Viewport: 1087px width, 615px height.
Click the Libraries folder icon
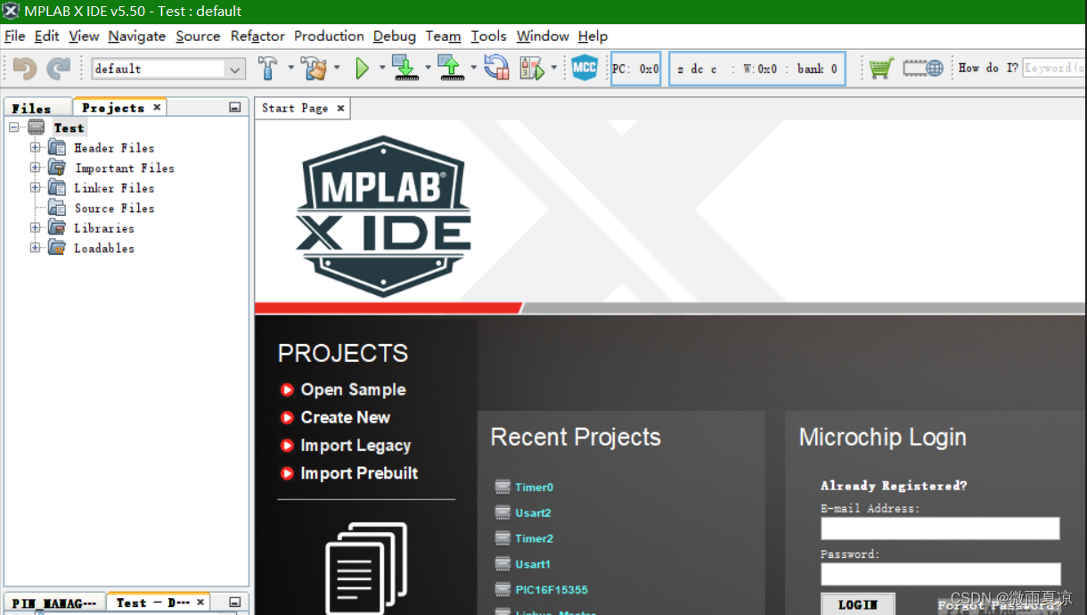coord(57,228)
